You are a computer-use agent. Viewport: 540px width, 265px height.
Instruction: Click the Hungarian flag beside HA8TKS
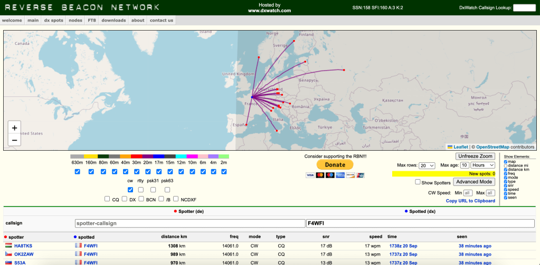coord(8,246)
